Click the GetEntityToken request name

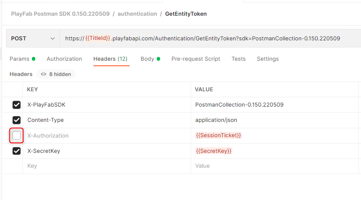(x=186, y=14)
